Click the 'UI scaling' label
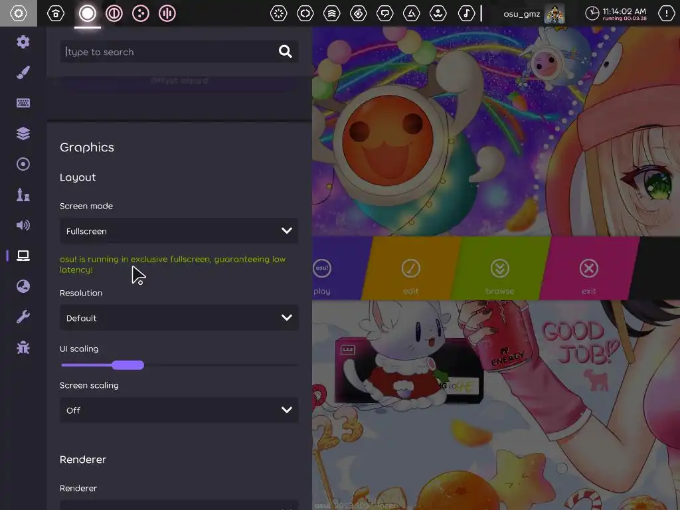The image size is (680, 510). pyautogui.click(x=79, y=349)
